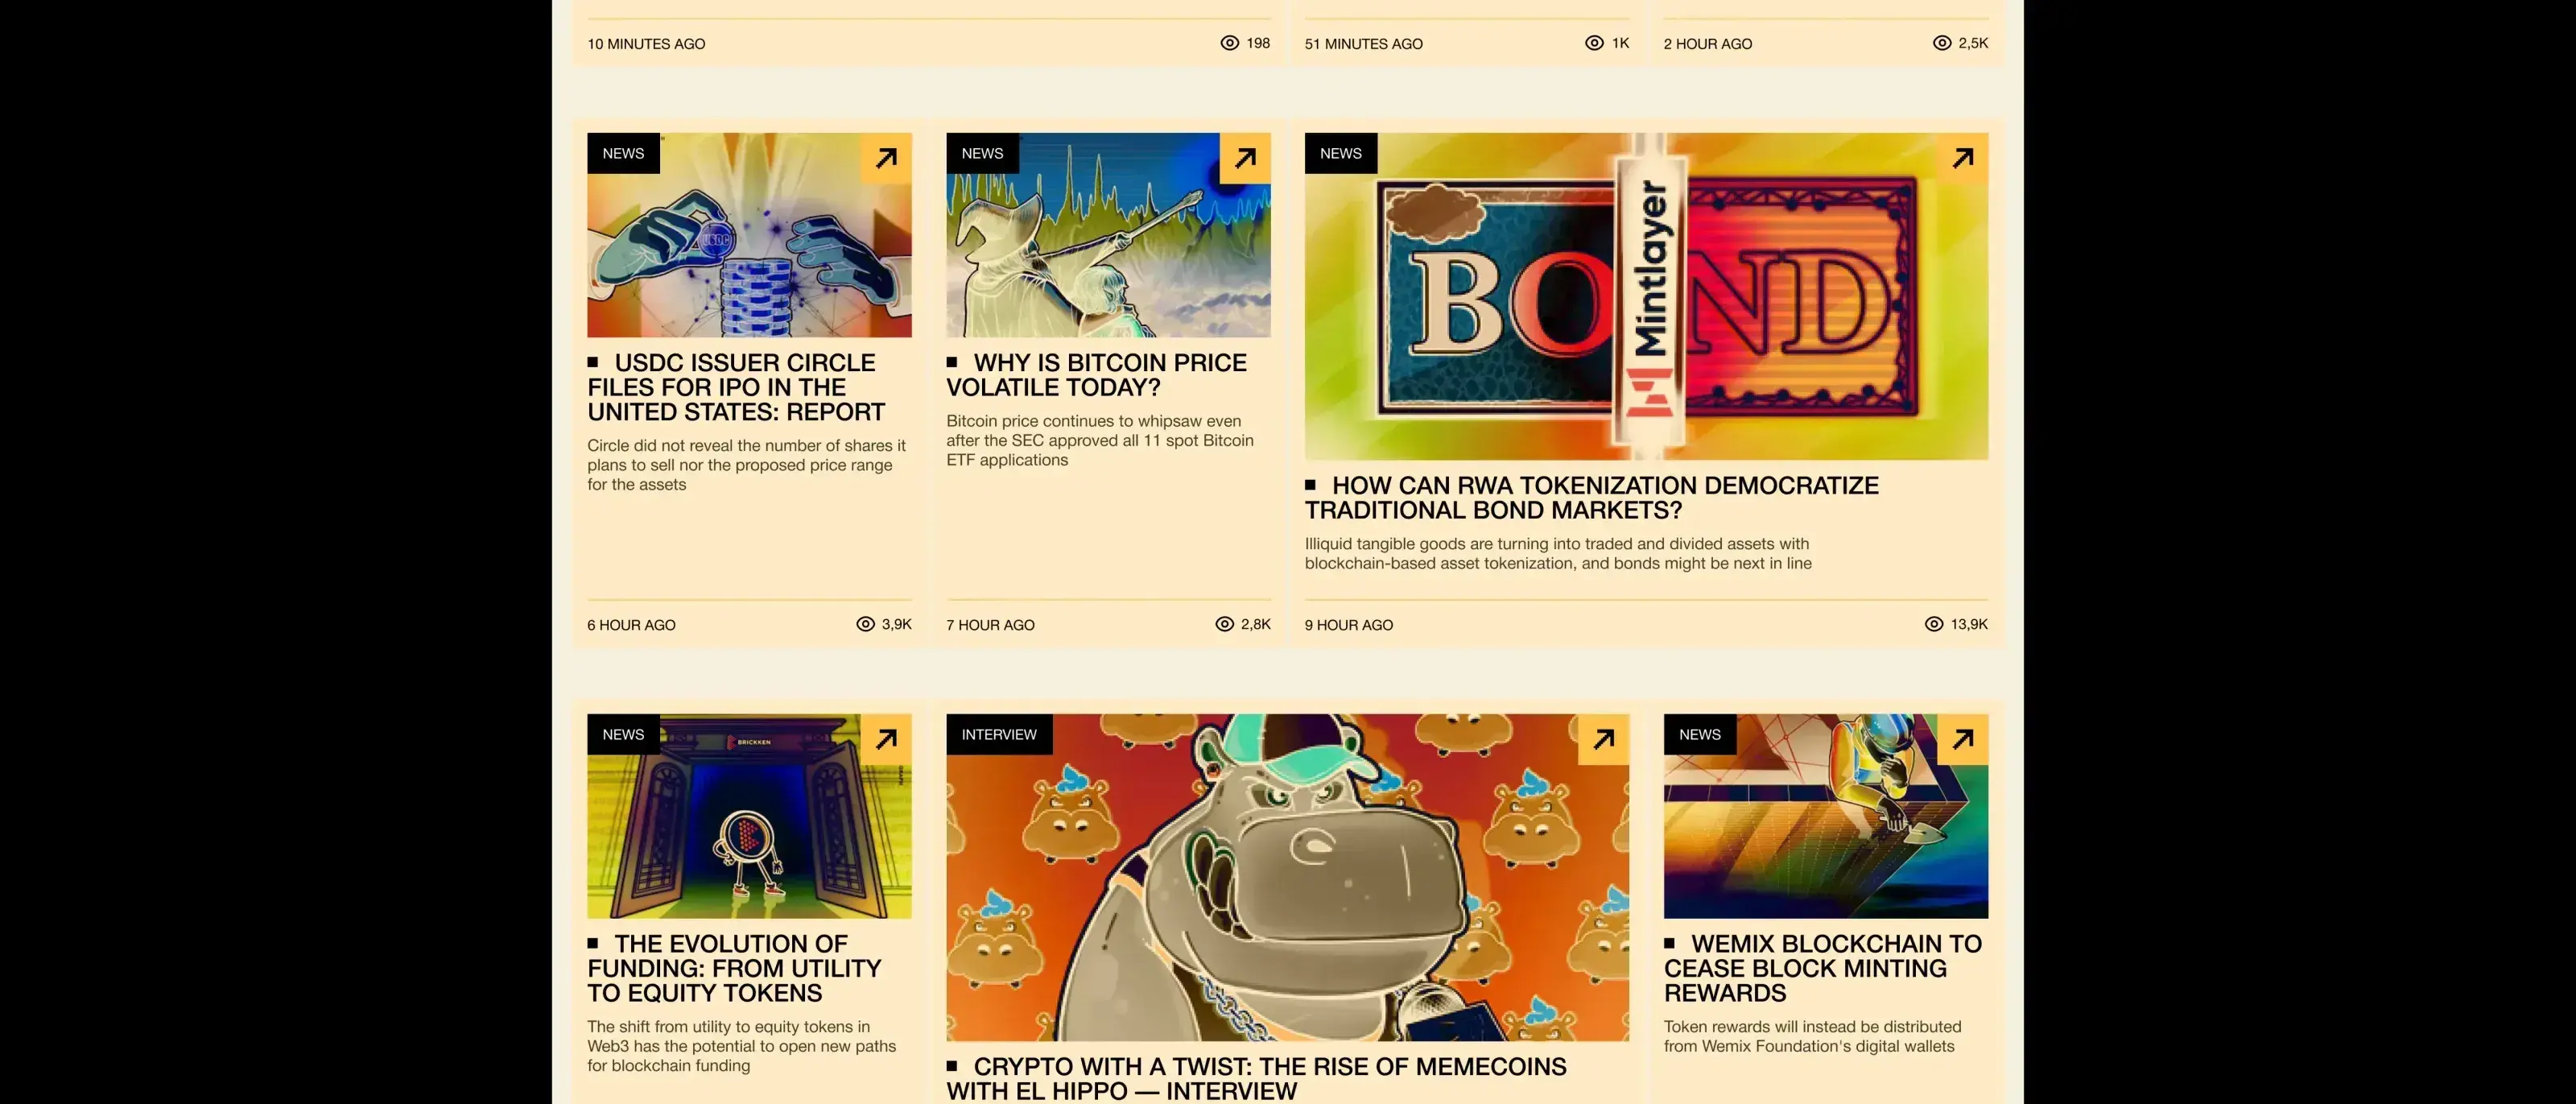Image resolution: width=2576 pixels, height=1104 pixels.
Task: Click summary 'Token rewards will instead be distributed'
Action: pyautogui.click(x=1813, y=1036)
